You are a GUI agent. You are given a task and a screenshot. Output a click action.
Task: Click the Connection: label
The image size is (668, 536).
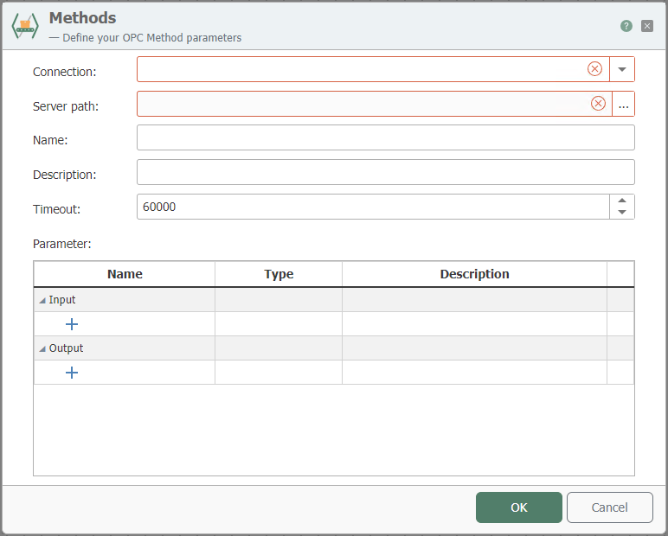tap(65, 72)
